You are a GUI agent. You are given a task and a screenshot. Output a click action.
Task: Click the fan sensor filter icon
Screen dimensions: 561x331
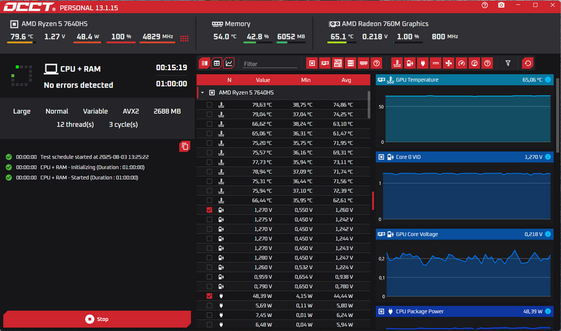pyautogui.click(x=448, y=63)
